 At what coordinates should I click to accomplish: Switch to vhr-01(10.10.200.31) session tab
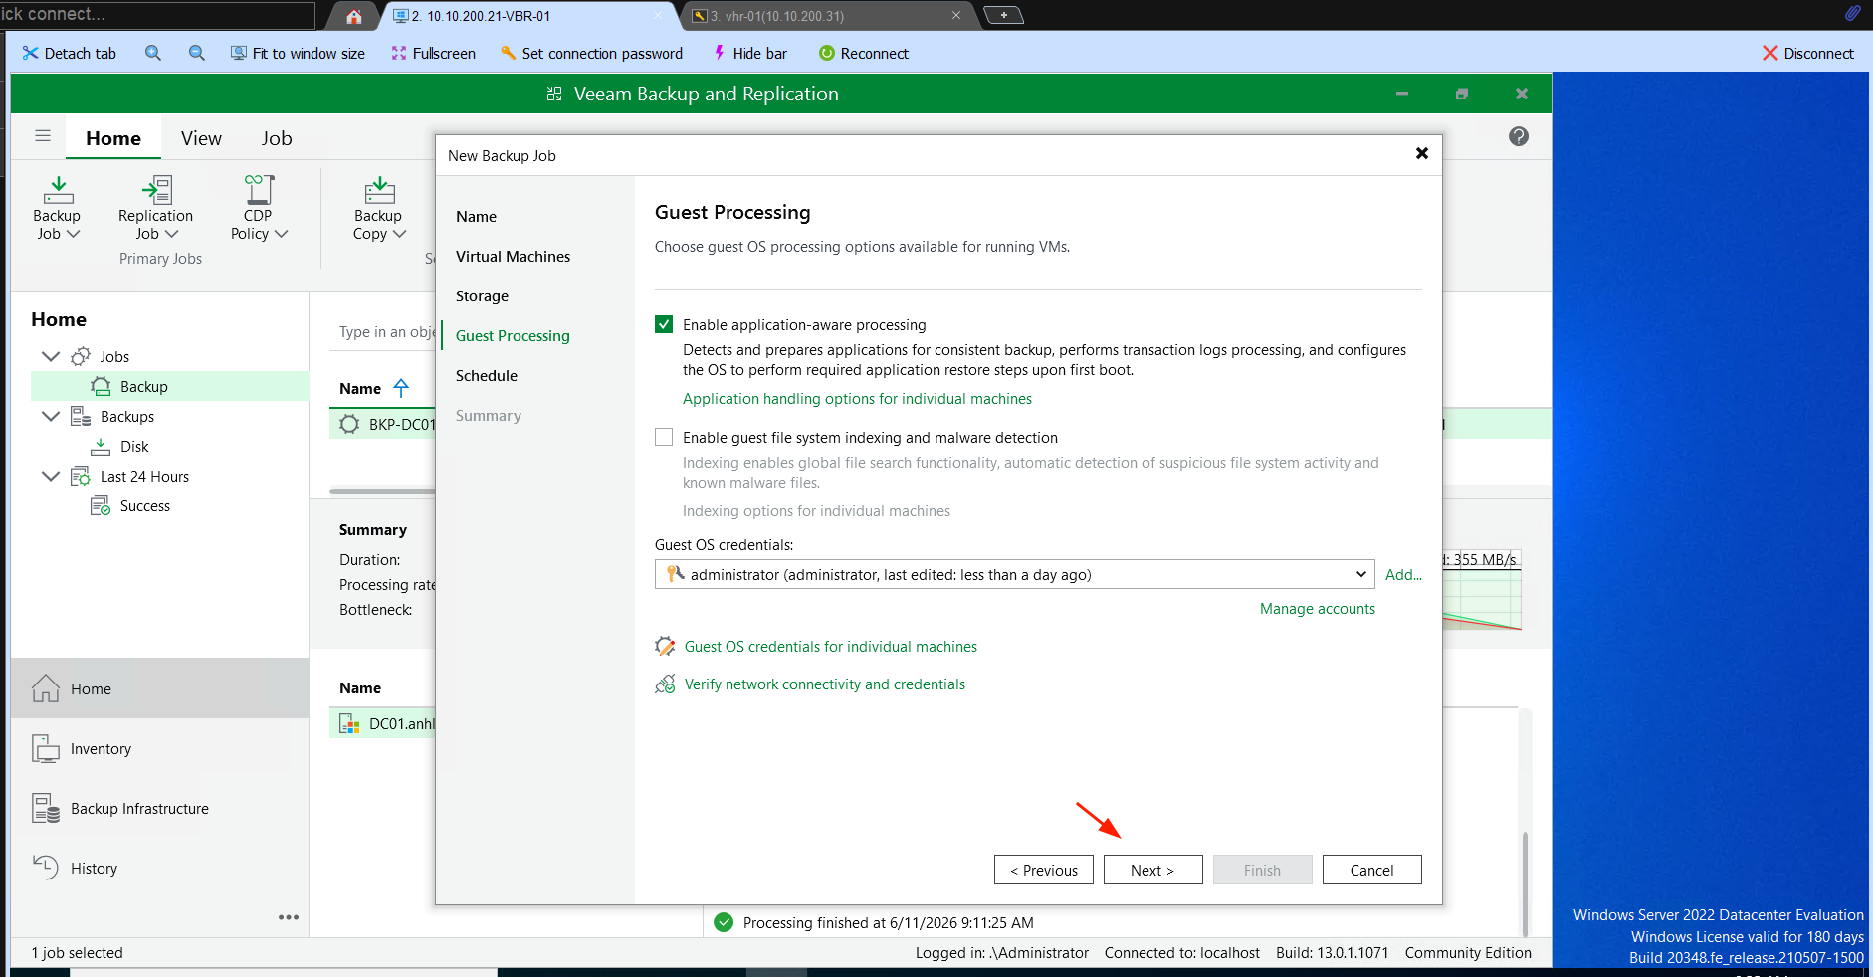(826, 16)
